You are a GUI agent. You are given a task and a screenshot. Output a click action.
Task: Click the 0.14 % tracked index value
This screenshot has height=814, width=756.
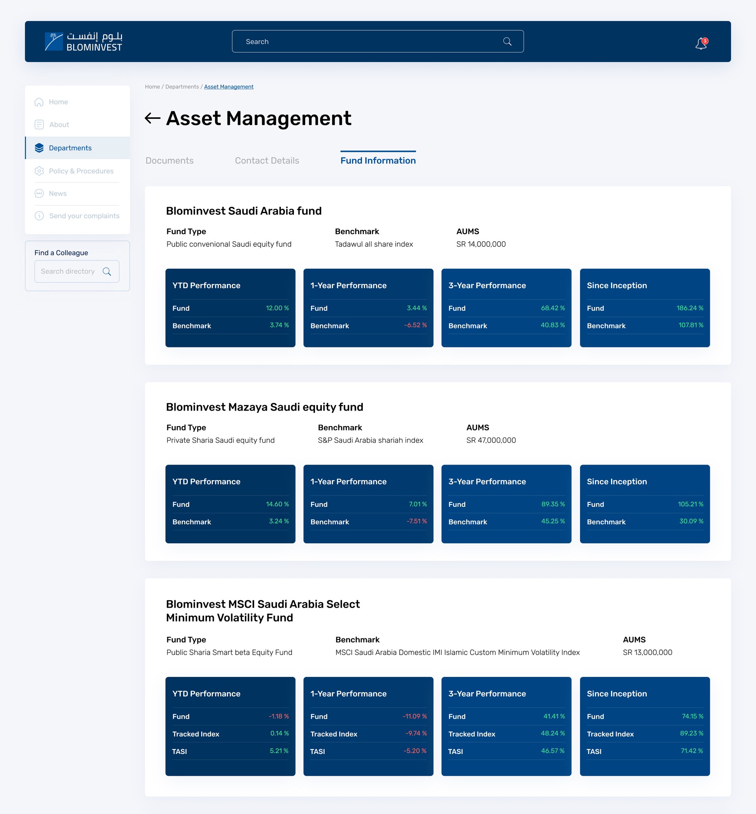point(279,733)
